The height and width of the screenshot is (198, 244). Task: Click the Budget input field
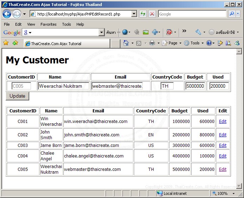coord(195,86)
